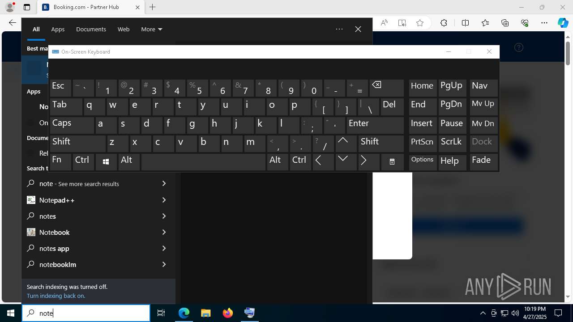Click the Backspace key on On-Screen Keyboard
573x322 pixels.
point(387,88)
